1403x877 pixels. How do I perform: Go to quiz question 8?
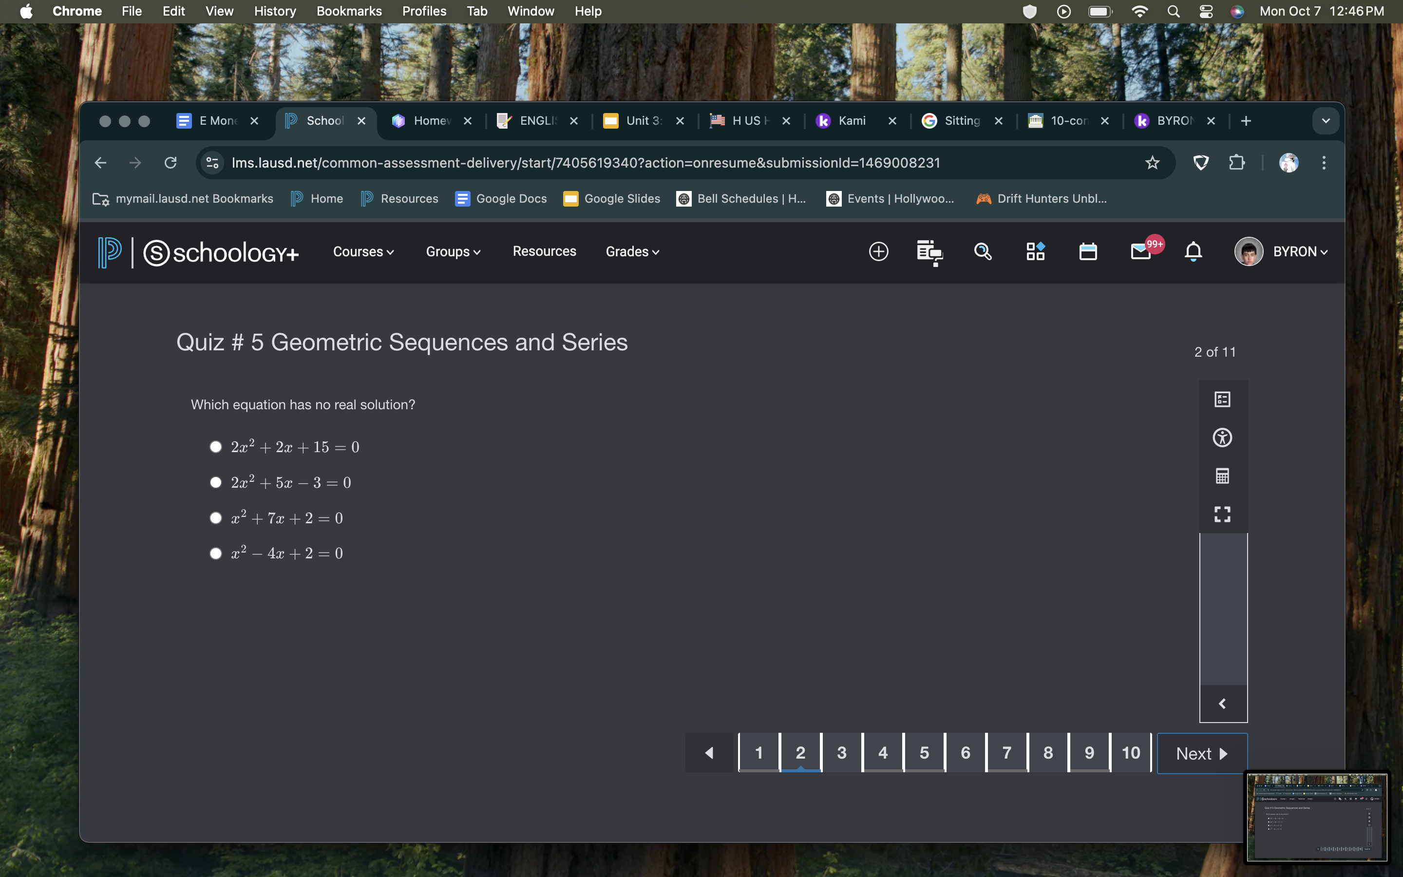point(1048,752)
